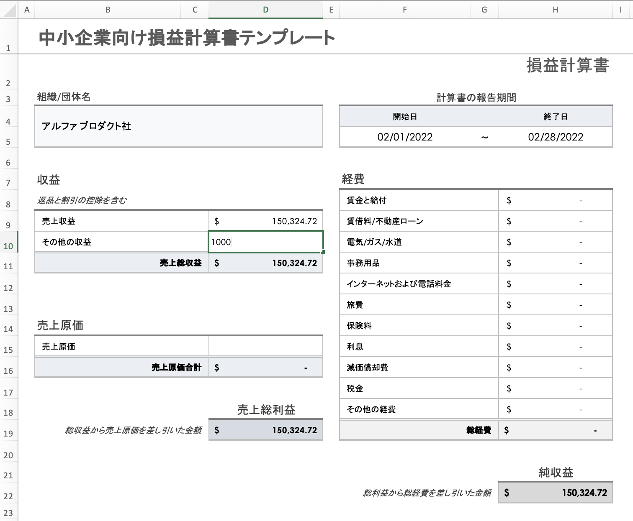Click the 終了日 date cell showing 02/28/2022

[x=556, y=137]
